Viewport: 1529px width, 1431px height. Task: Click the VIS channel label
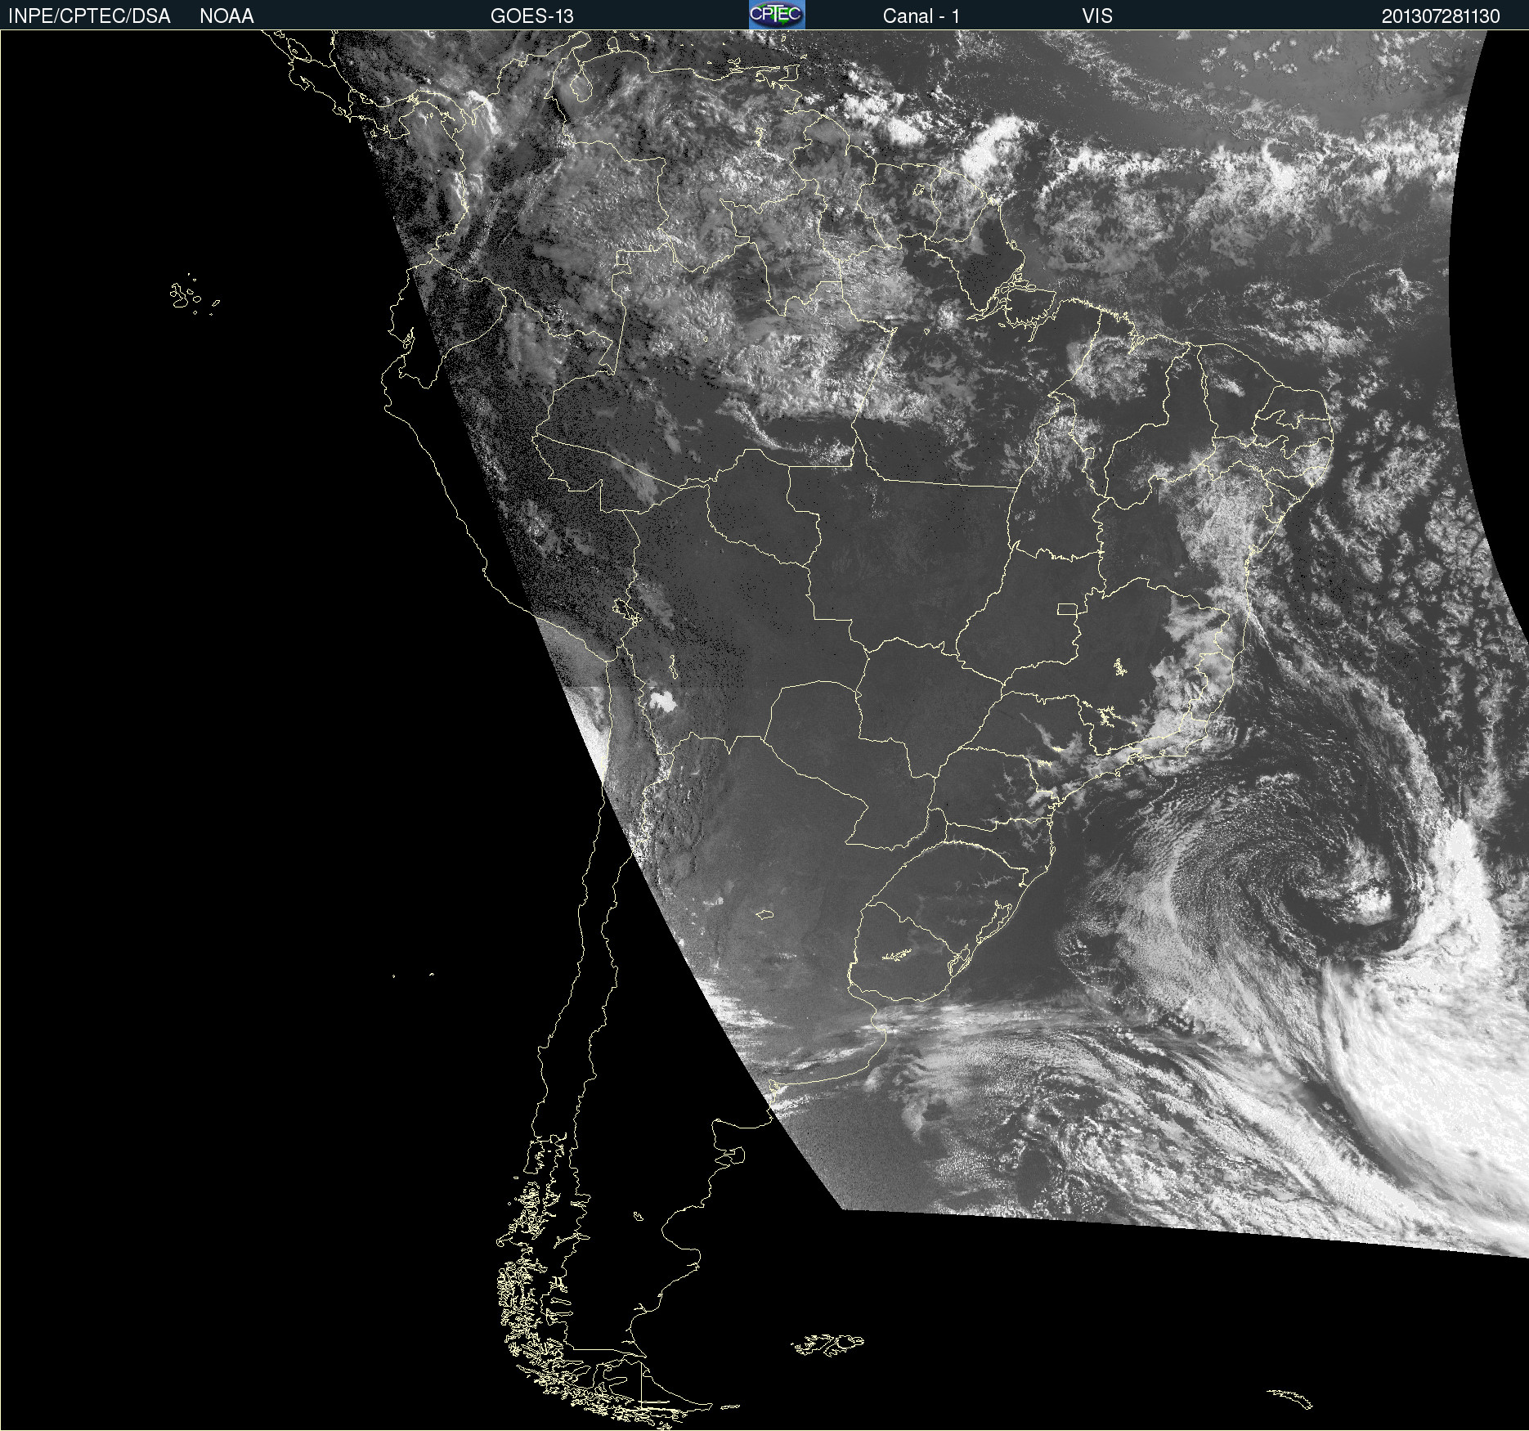click(x=1097, y=16)
